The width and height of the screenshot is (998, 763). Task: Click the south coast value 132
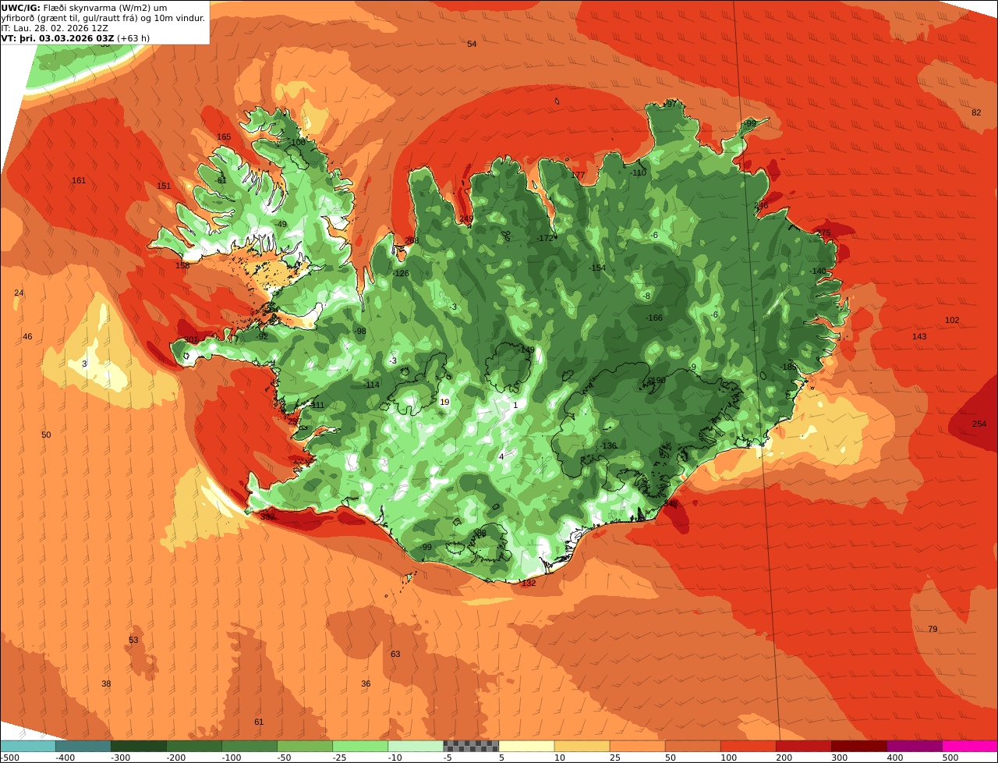529,583
